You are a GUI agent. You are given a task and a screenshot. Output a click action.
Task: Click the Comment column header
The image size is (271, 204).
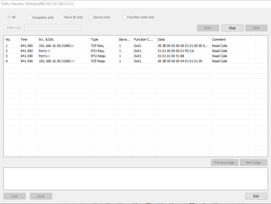233,39
